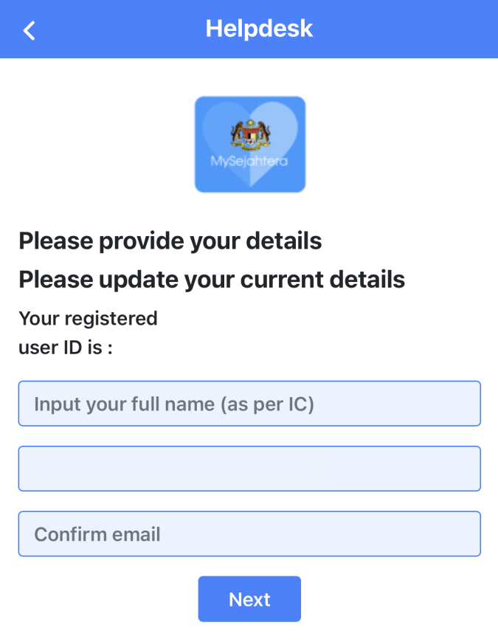Viewport: 498px width, 642px height.
Task: Go back using the header arrow
Action: coord(29,30)
